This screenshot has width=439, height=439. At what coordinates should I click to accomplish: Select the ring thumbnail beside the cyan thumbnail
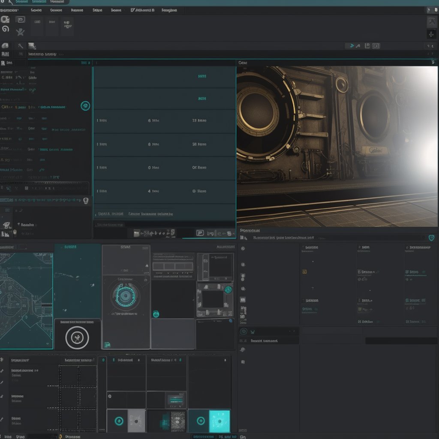coord(199,421)
